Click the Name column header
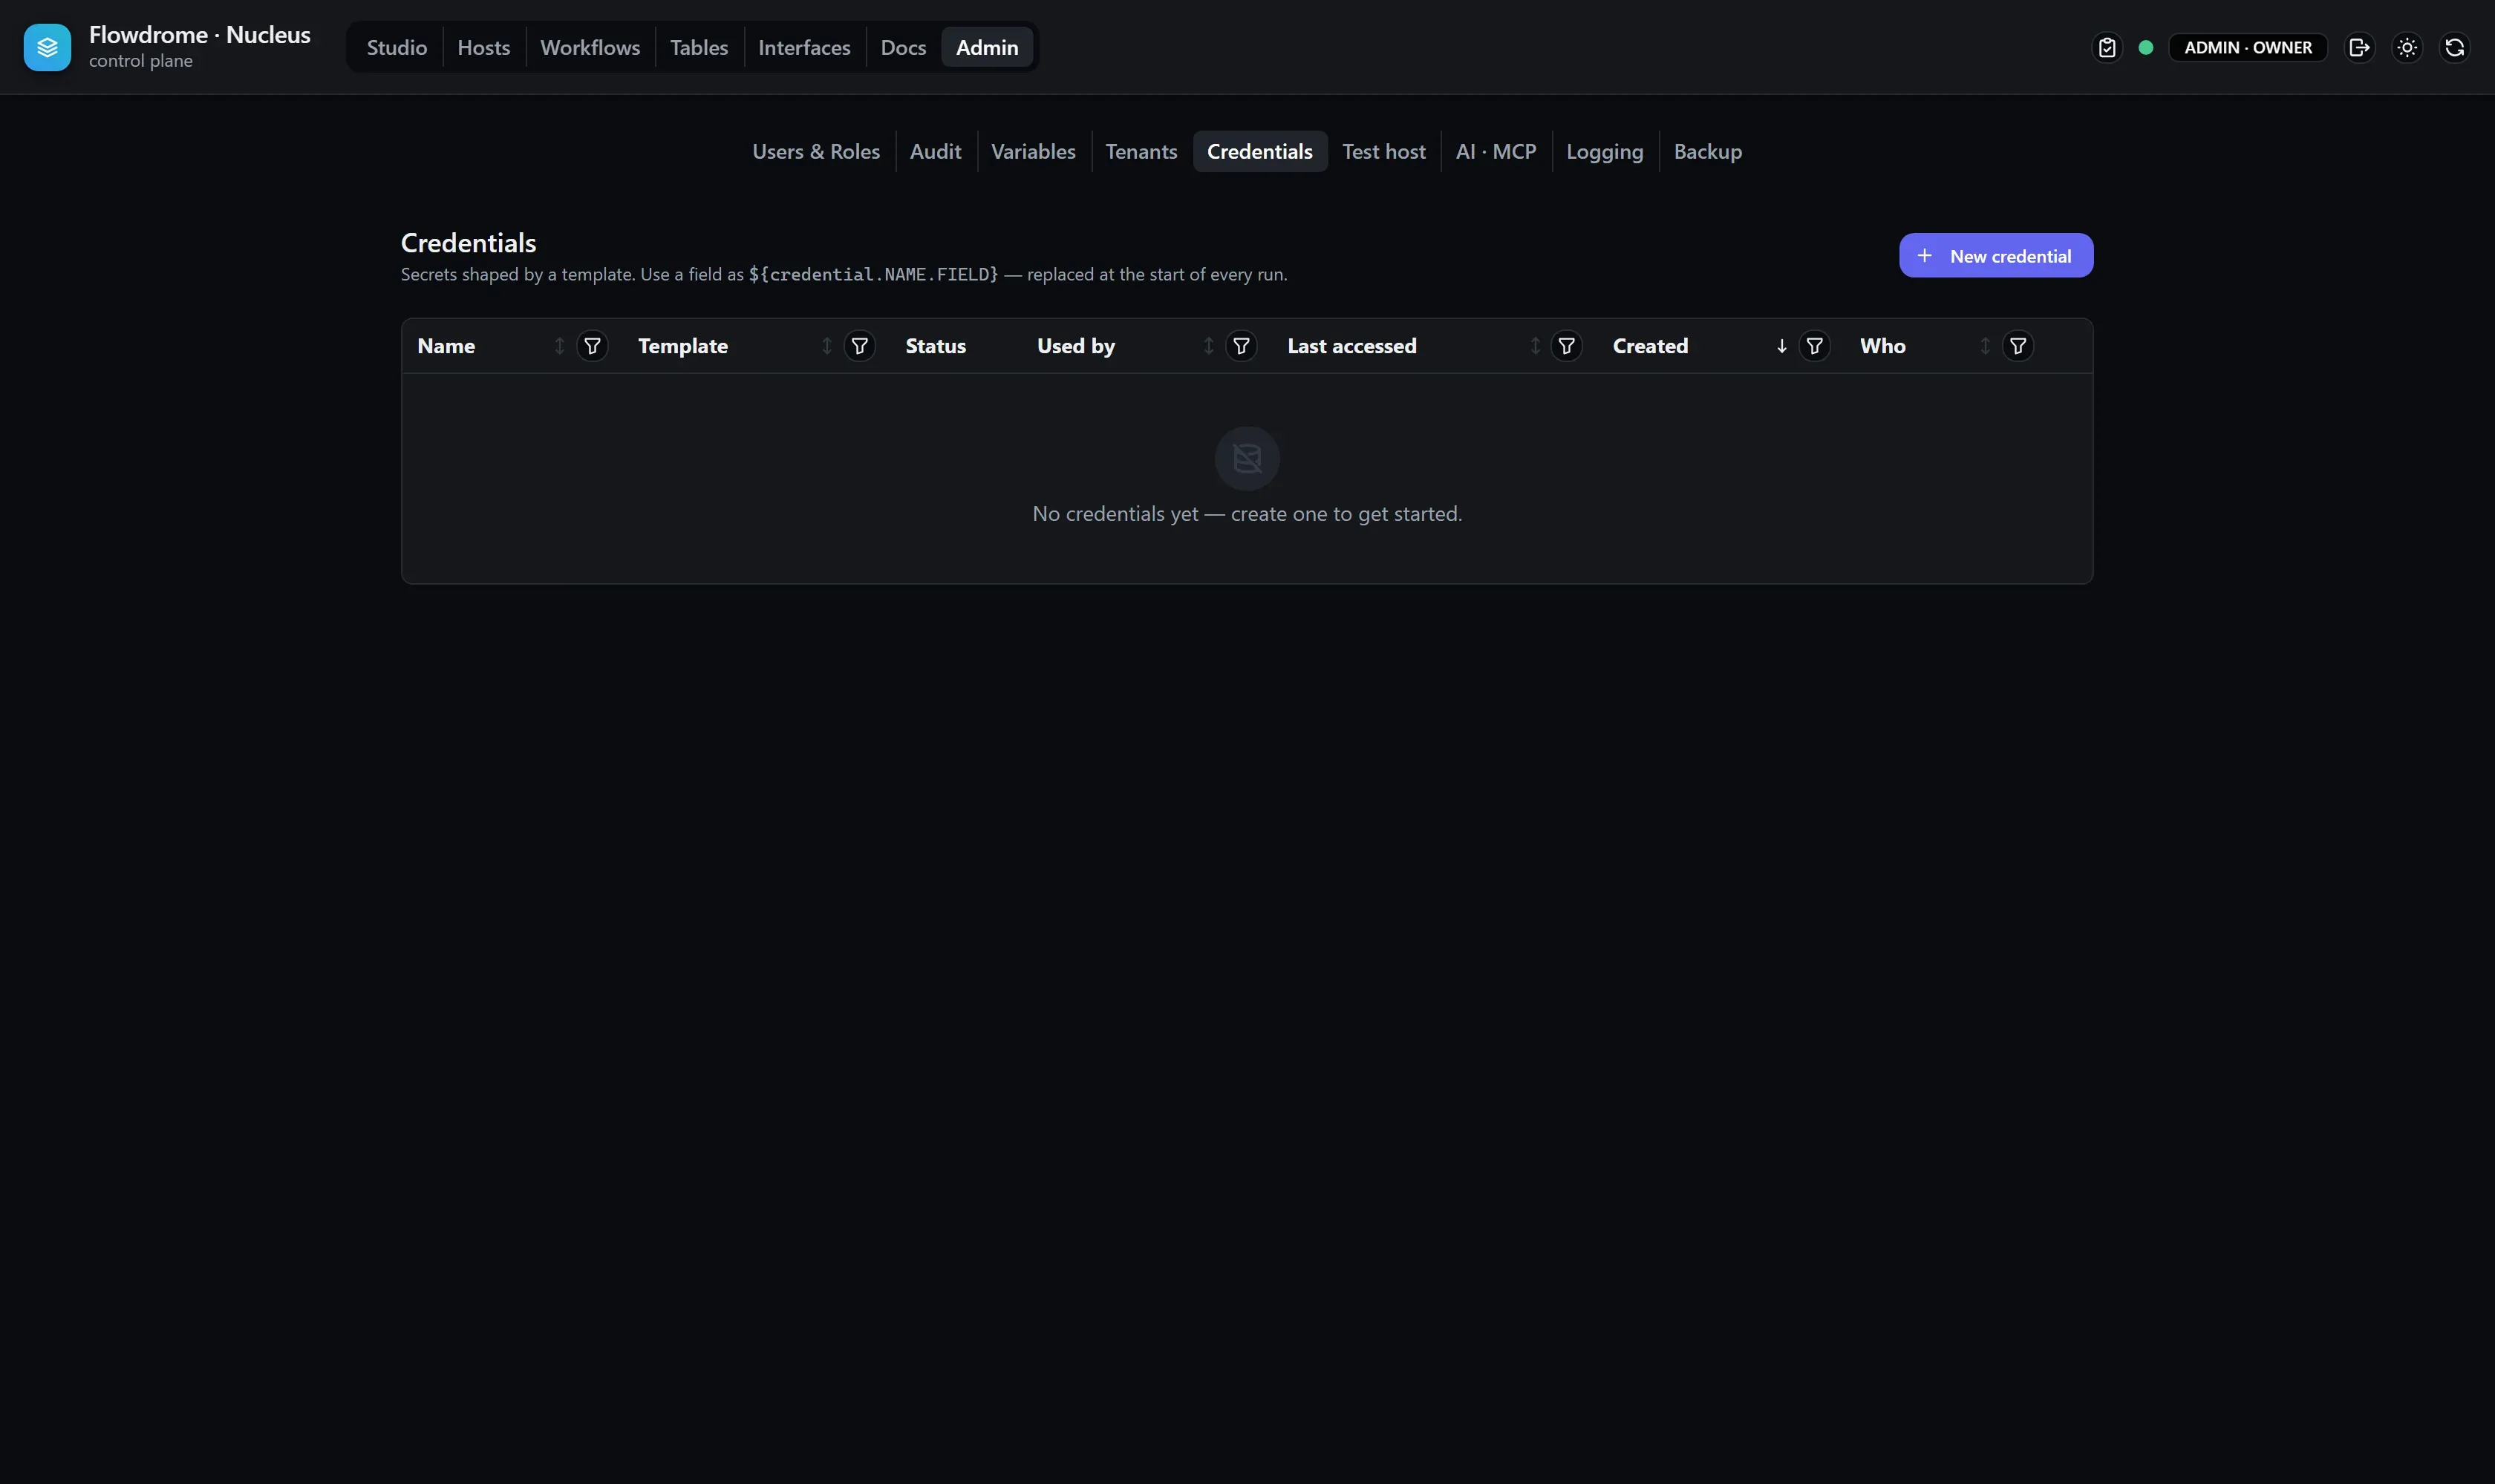This screenshot has height=1484, width=2495. [x=446, y=346]
